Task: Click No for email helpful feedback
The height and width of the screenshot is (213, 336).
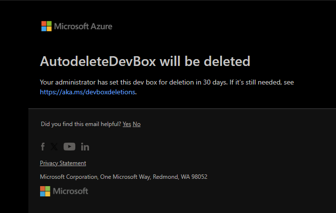Action: [x=136, y=124]
